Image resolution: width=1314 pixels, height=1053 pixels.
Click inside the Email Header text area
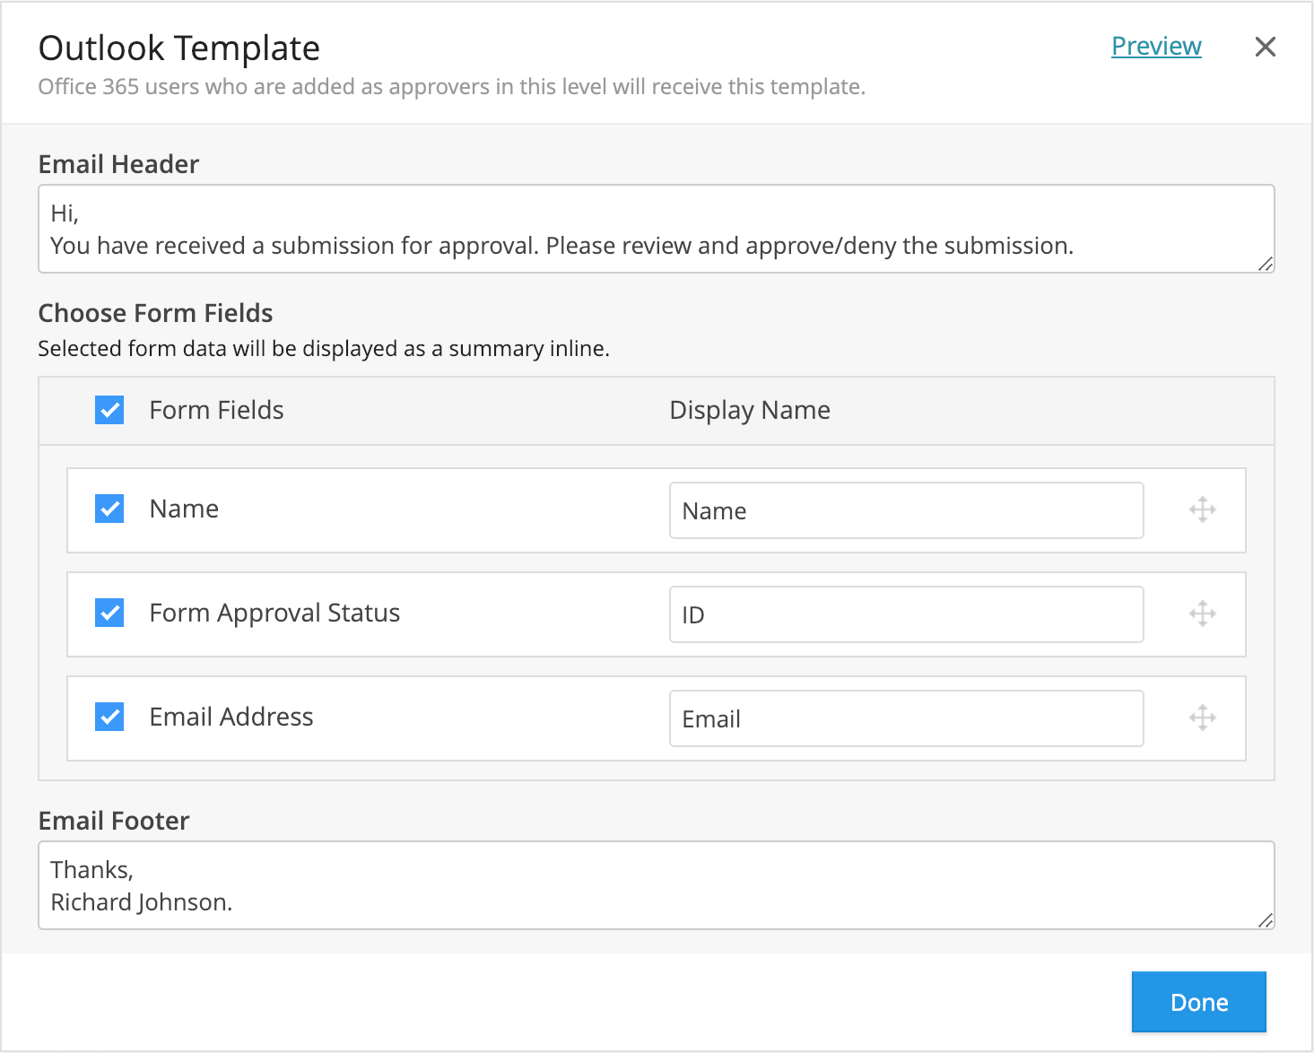click(x=657, y=229)
